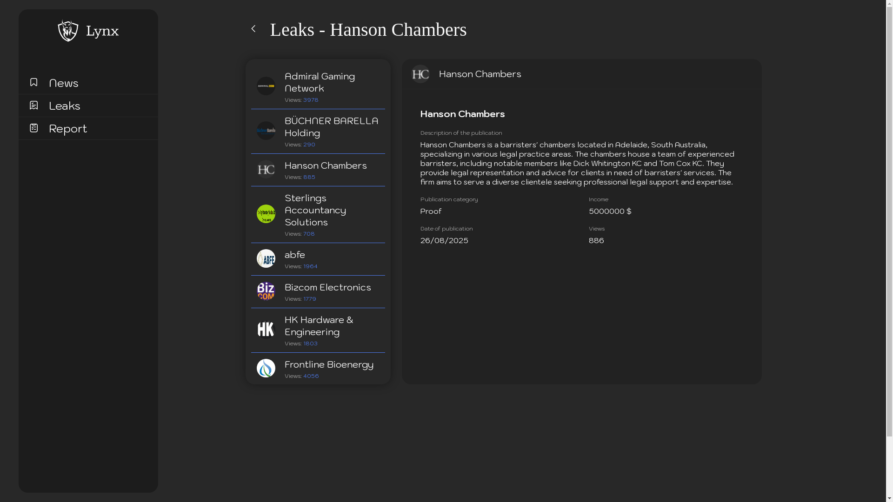Viewport: 893px width, 502px height.
Task: Click the HC logo in detail header
Action: pos(420,74)
